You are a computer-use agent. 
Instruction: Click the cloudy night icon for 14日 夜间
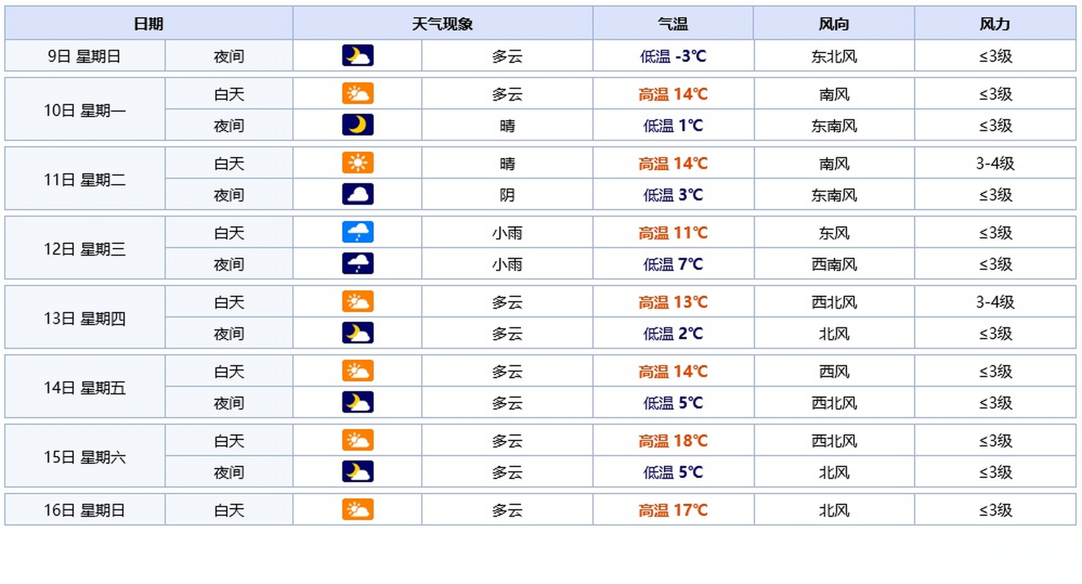click(x=358, y=402)
